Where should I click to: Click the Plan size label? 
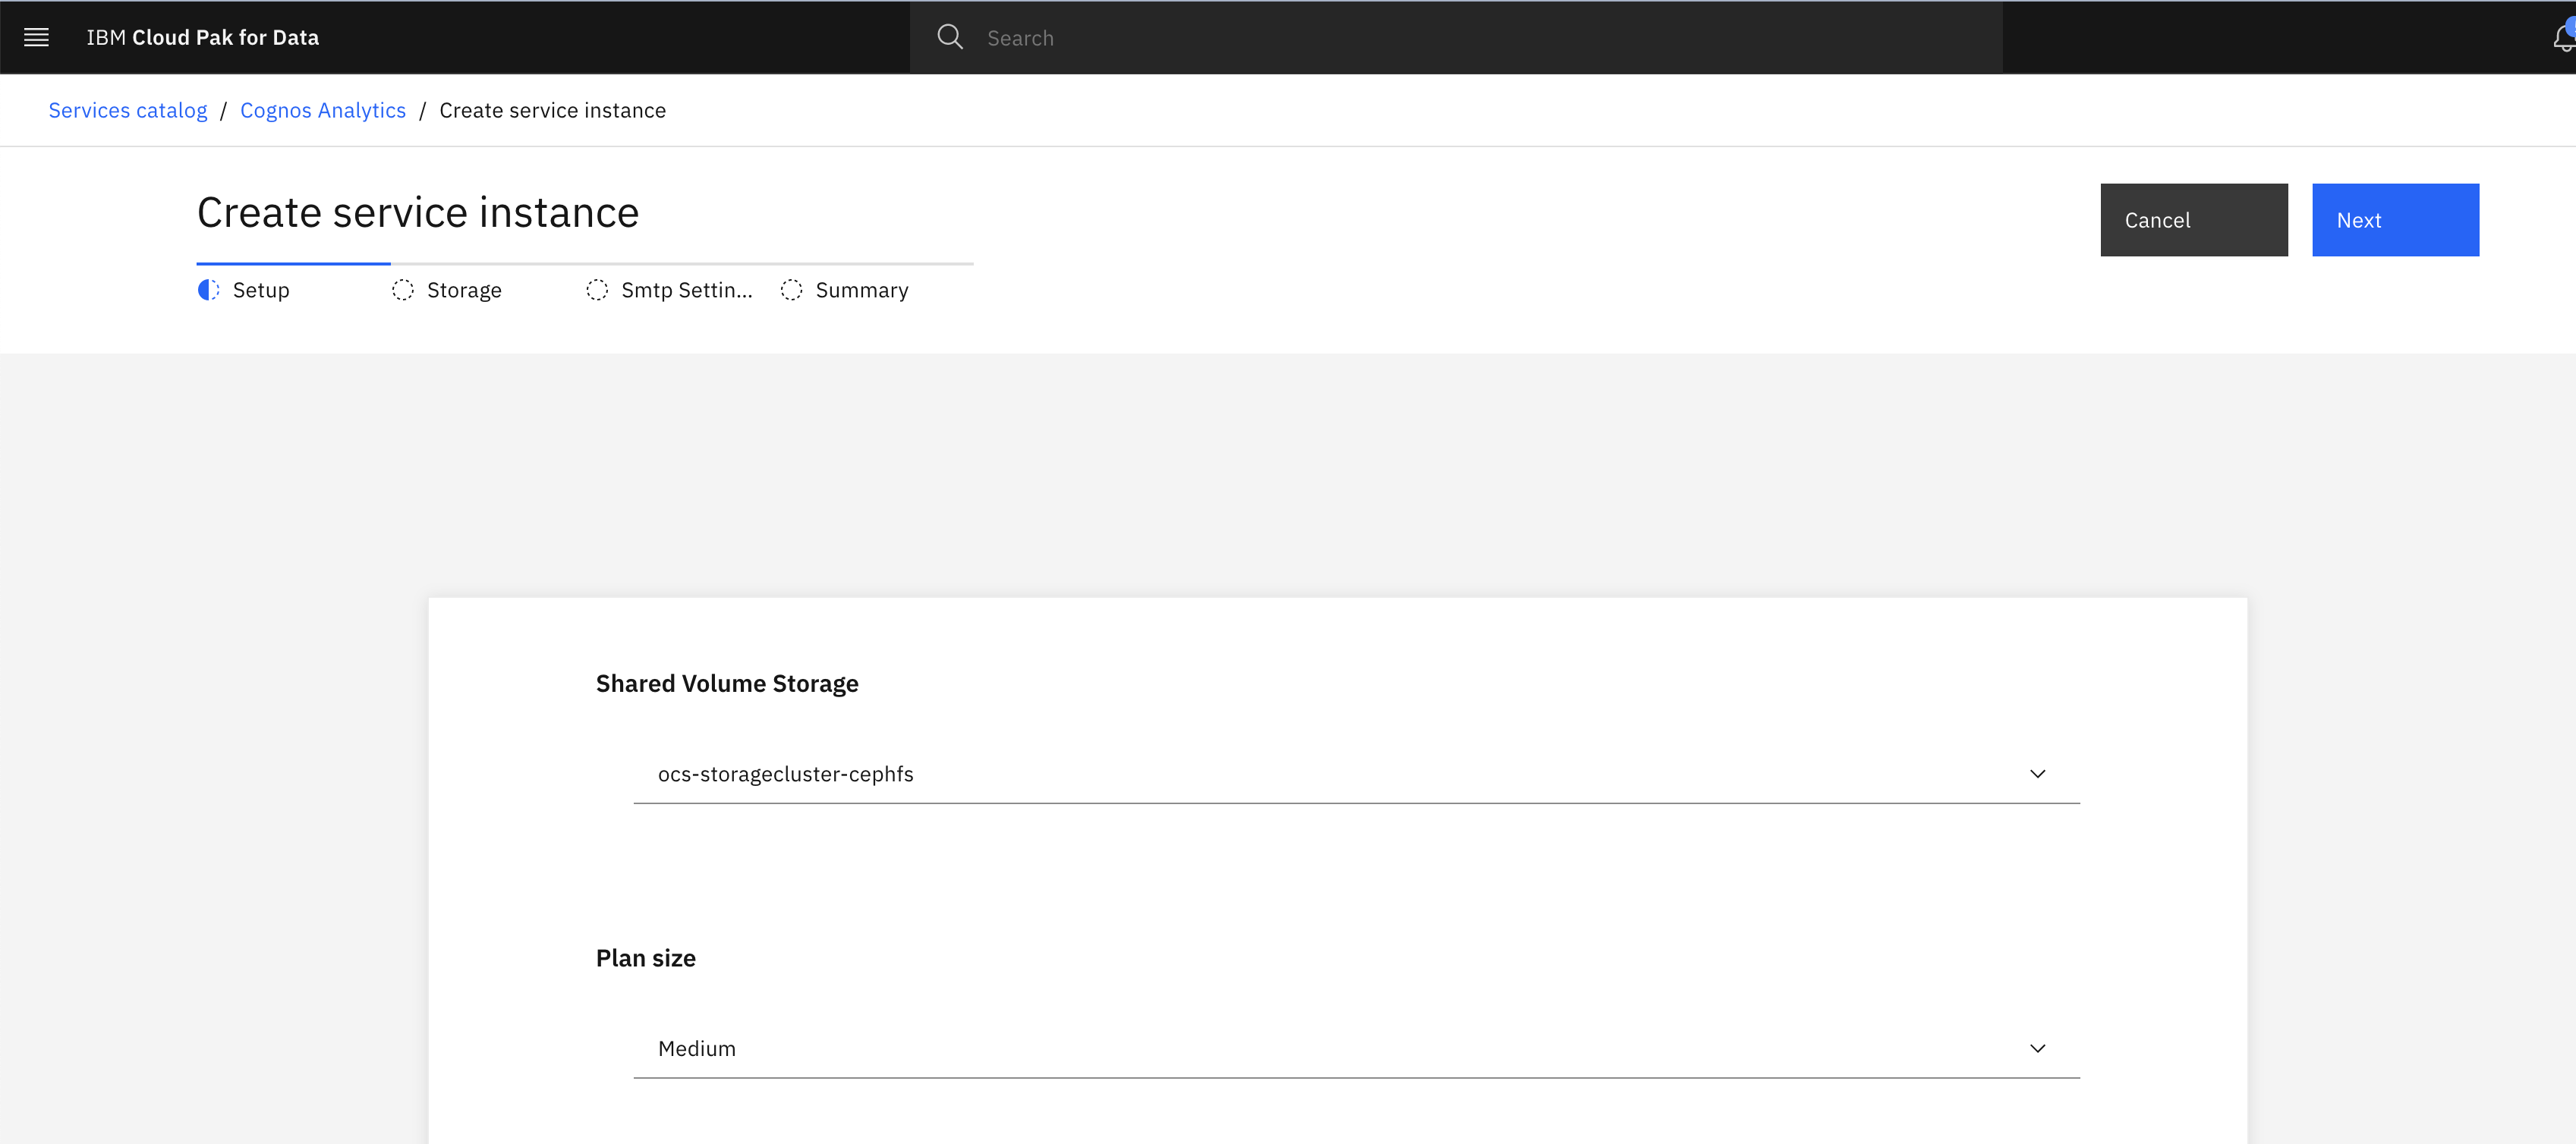pyautogui.click(x=645, y=958)
